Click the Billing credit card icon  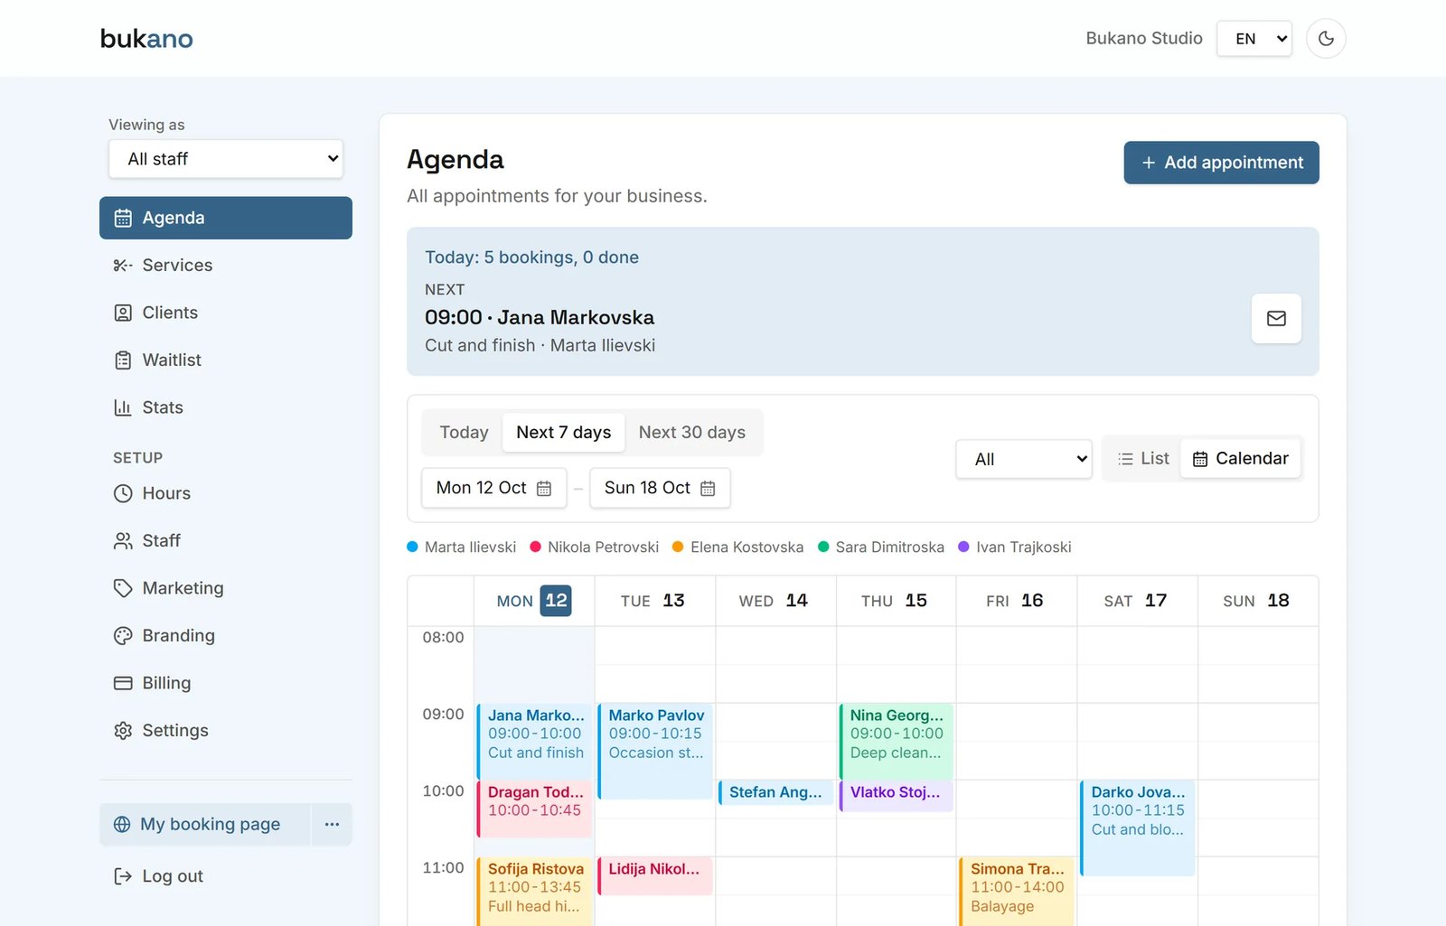pos(123,683)
